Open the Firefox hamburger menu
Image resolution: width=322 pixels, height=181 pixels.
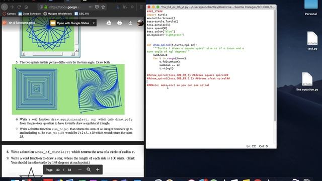[x=141, y=7]
